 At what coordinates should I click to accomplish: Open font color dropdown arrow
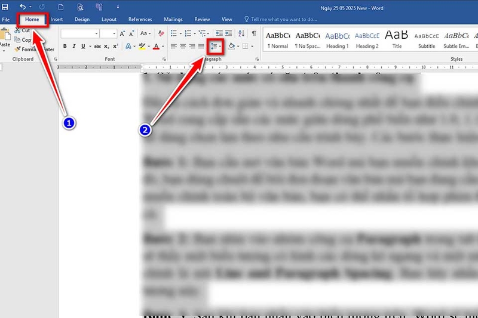tap(163, 47)
